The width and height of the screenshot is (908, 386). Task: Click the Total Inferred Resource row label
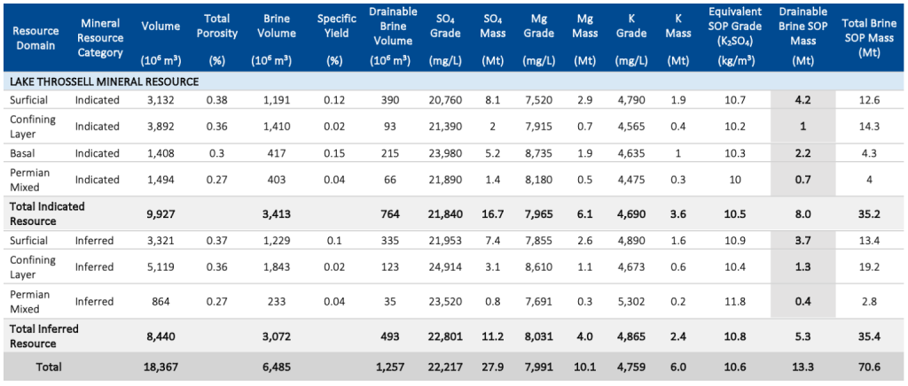(43, 336)
